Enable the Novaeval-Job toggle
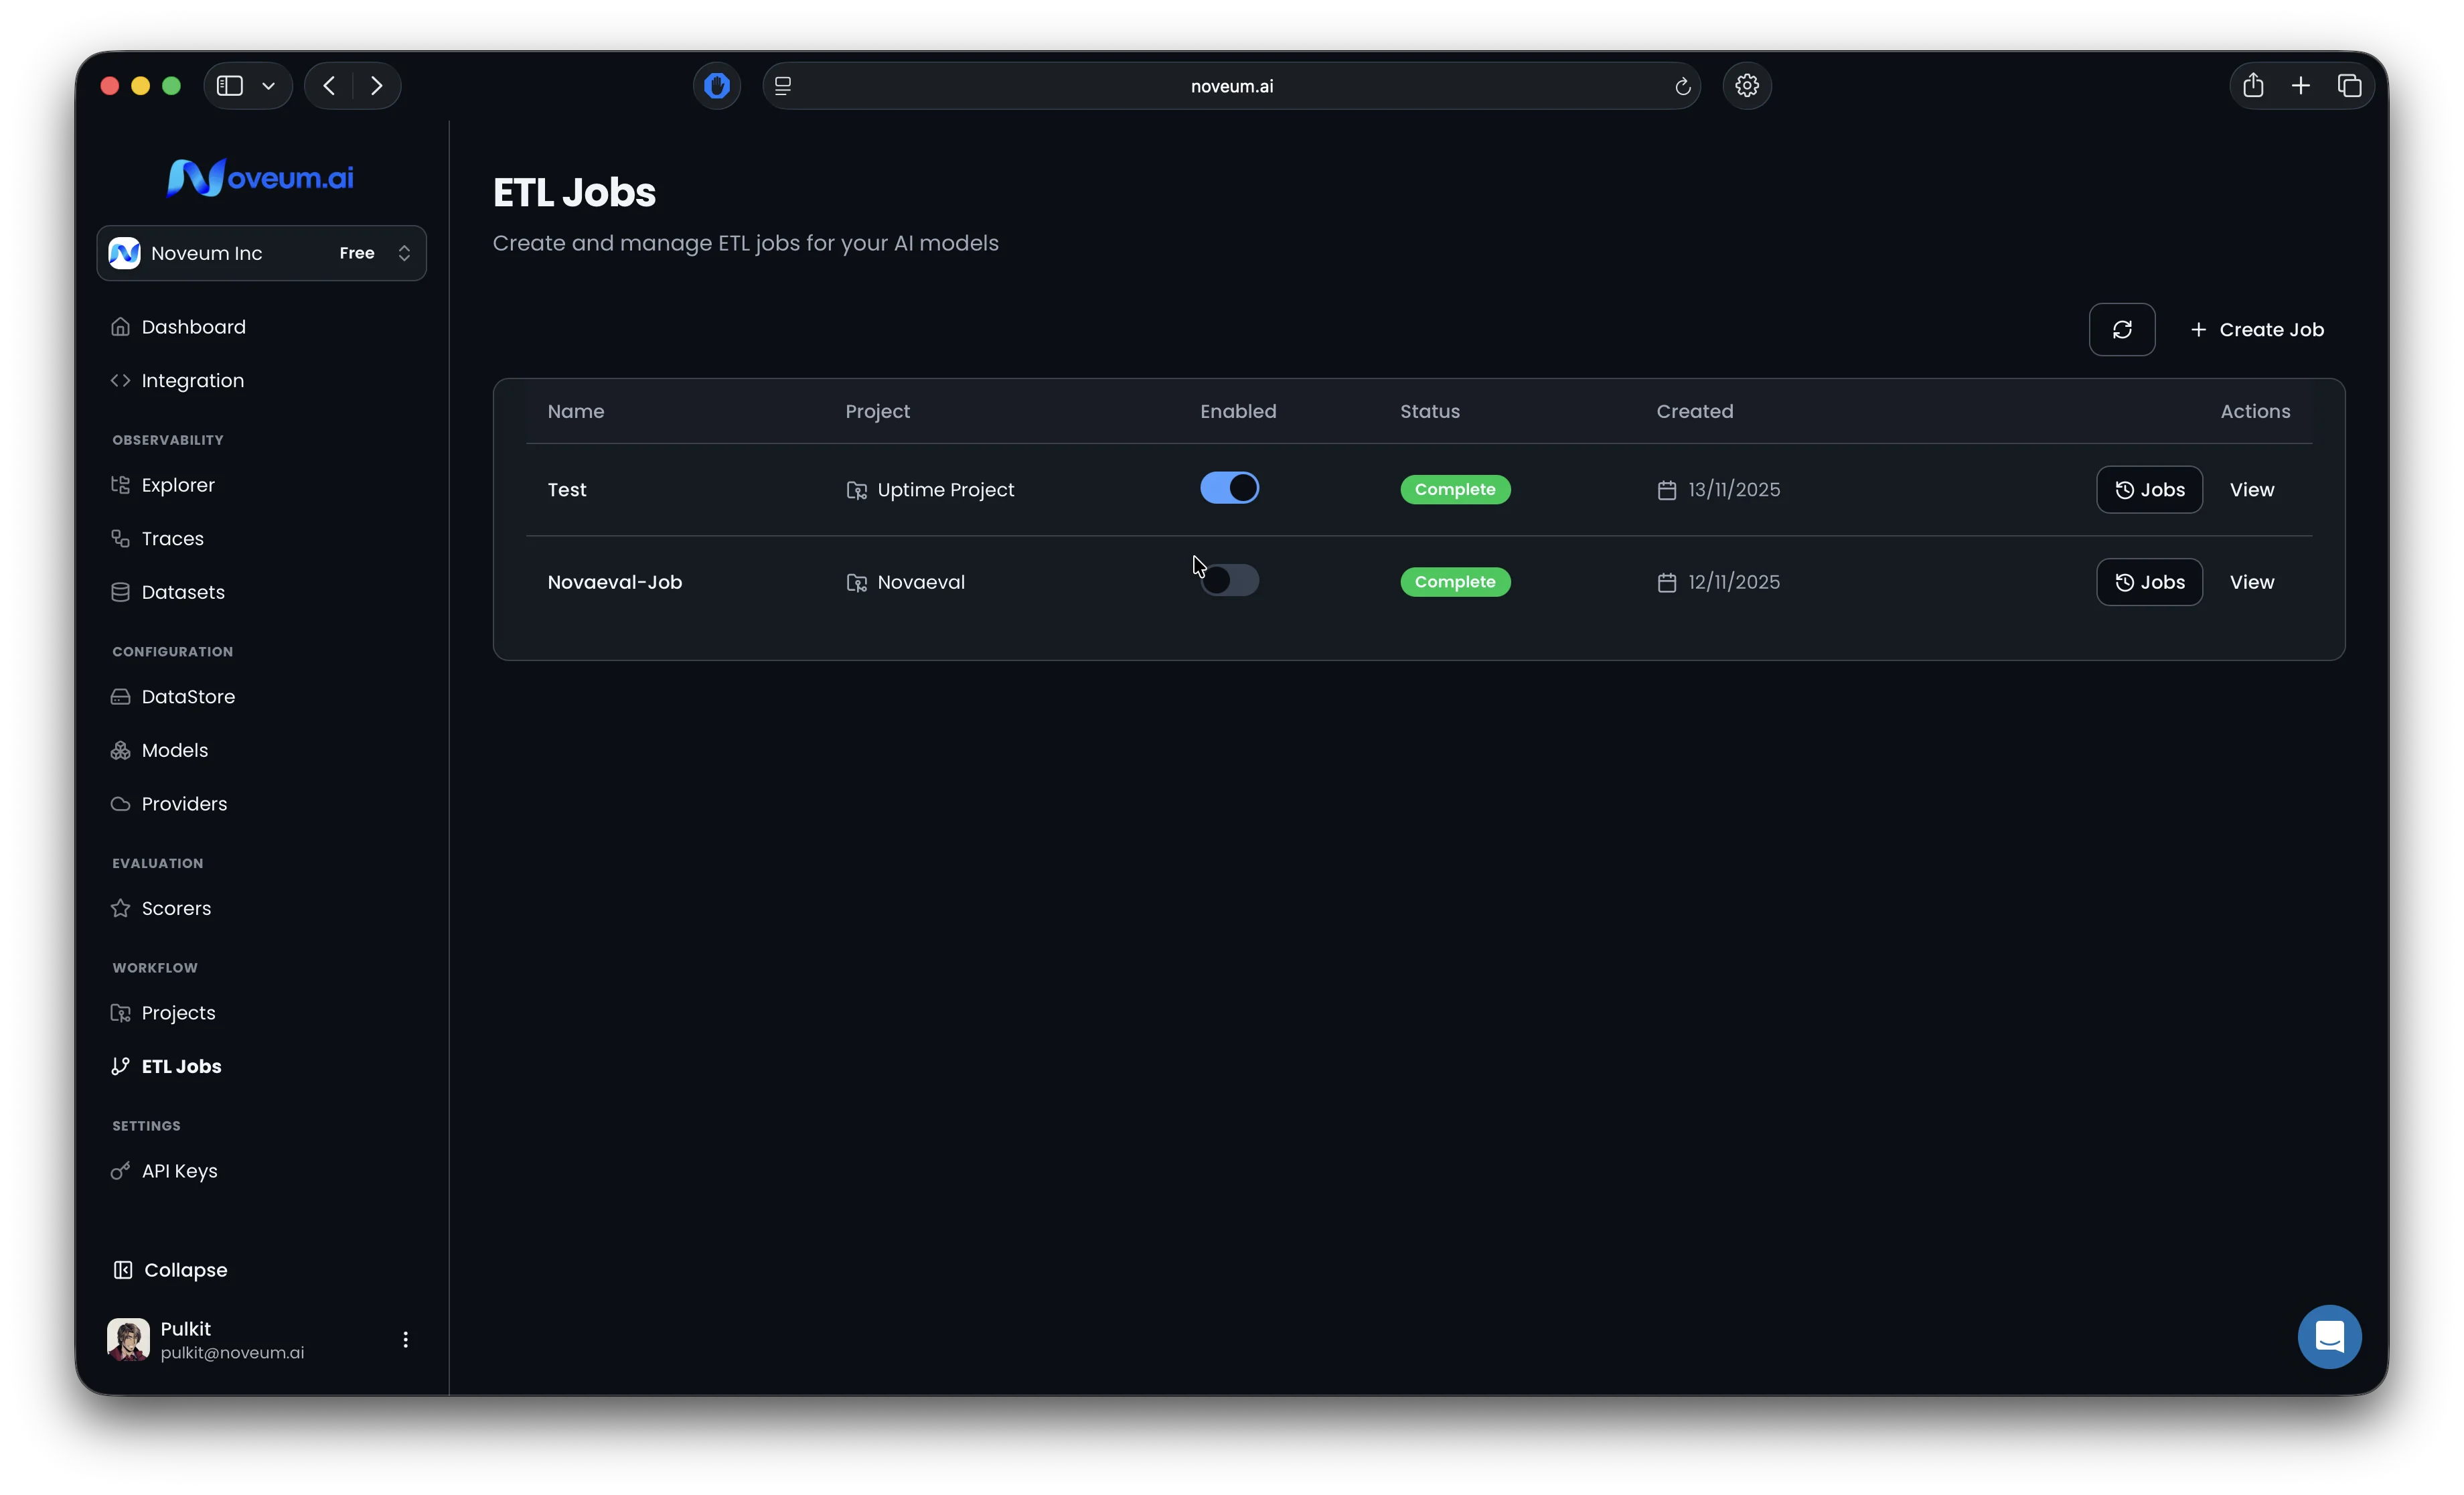 click(x=1229, y=581)
